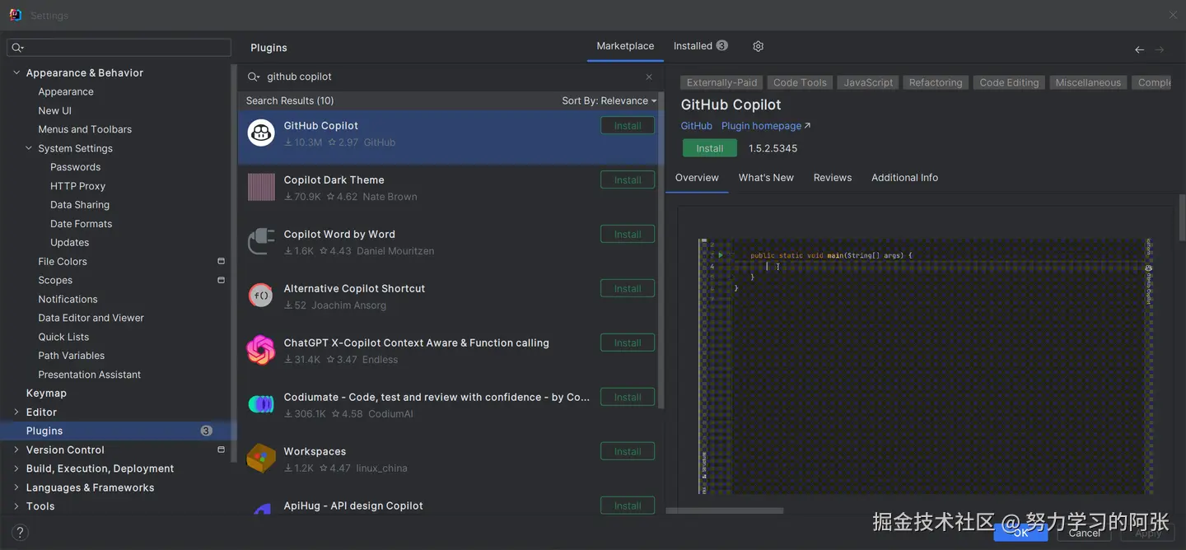1186x550 pixels.
Task: Switch to the Installed plugins tab
Action: point(701,46)
